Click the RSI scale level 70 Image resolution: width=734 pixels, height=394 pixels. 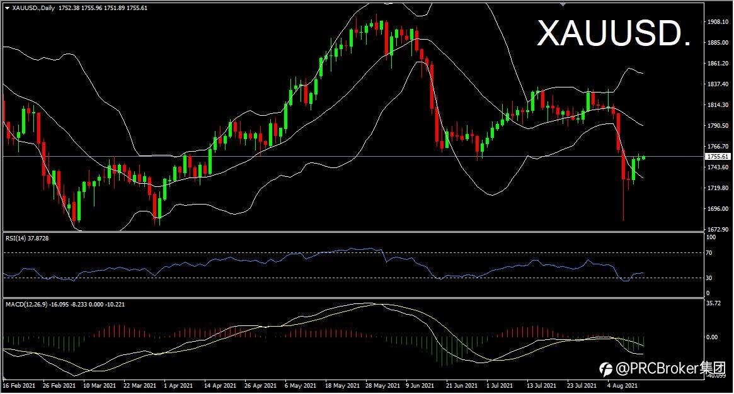pos(709,253)
